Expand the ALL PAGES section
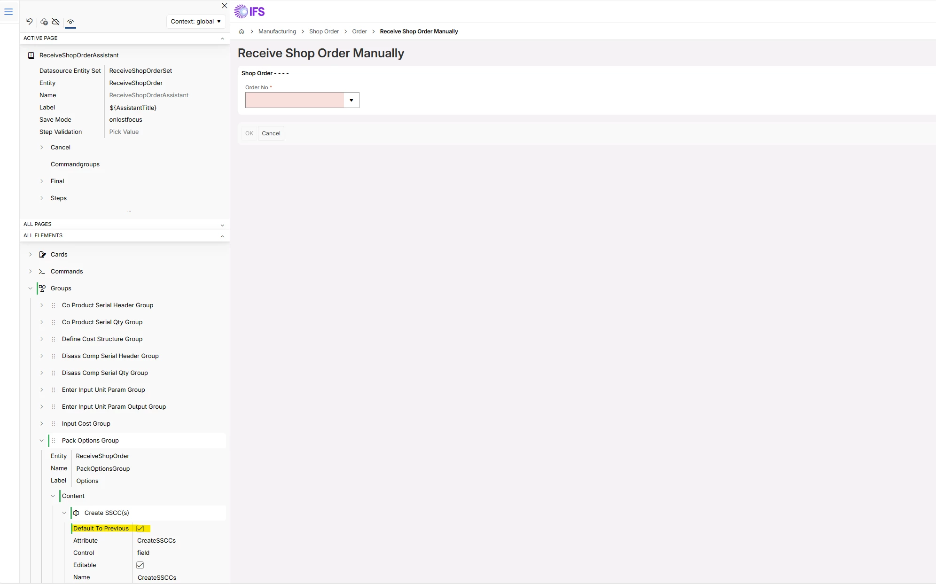Viewport: 936px width, 584px height. pyautogui.click(x=222, y=225)
